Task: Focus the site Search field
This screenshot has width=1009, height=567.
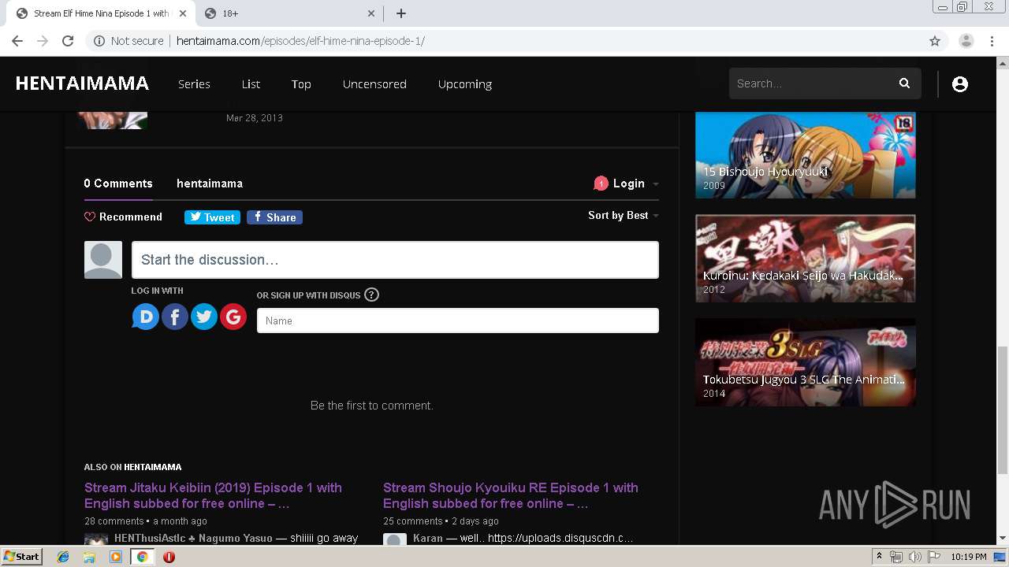Action: pyautogui.click(x=812, y=83)
